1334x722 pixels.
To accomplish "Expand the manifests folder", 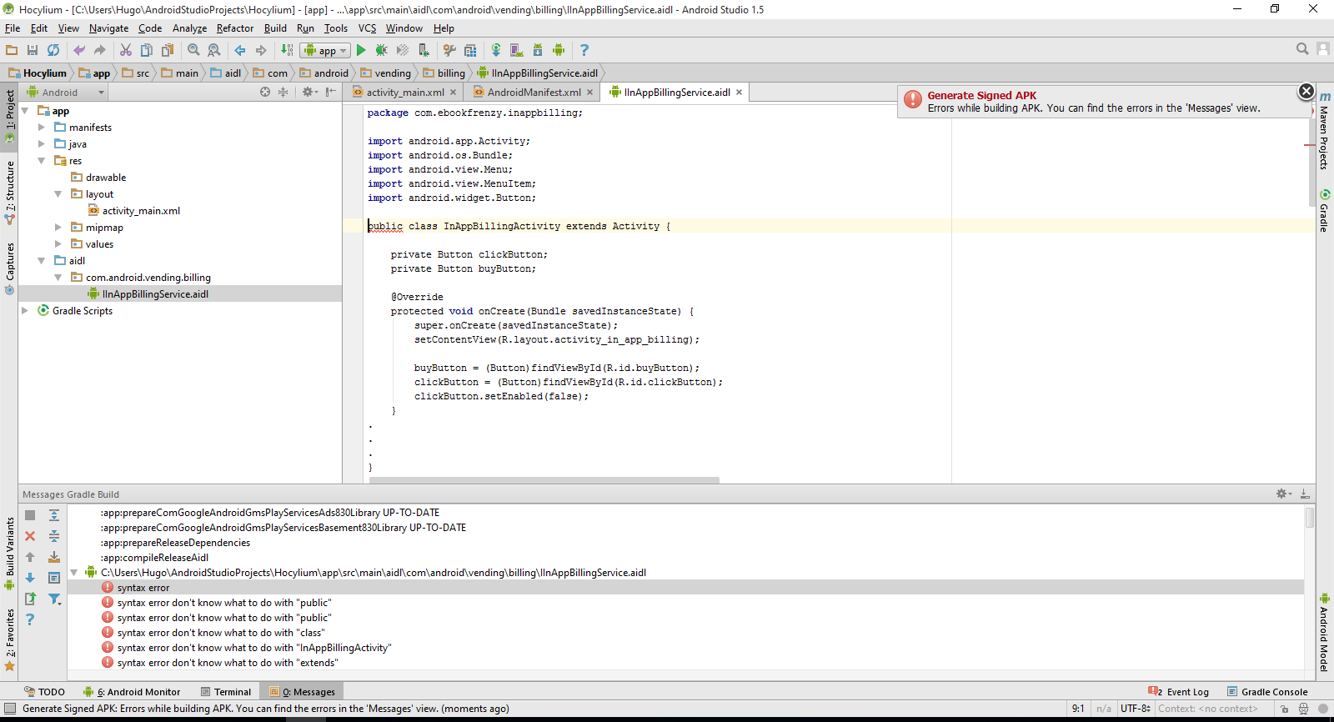I will [42, 128].
